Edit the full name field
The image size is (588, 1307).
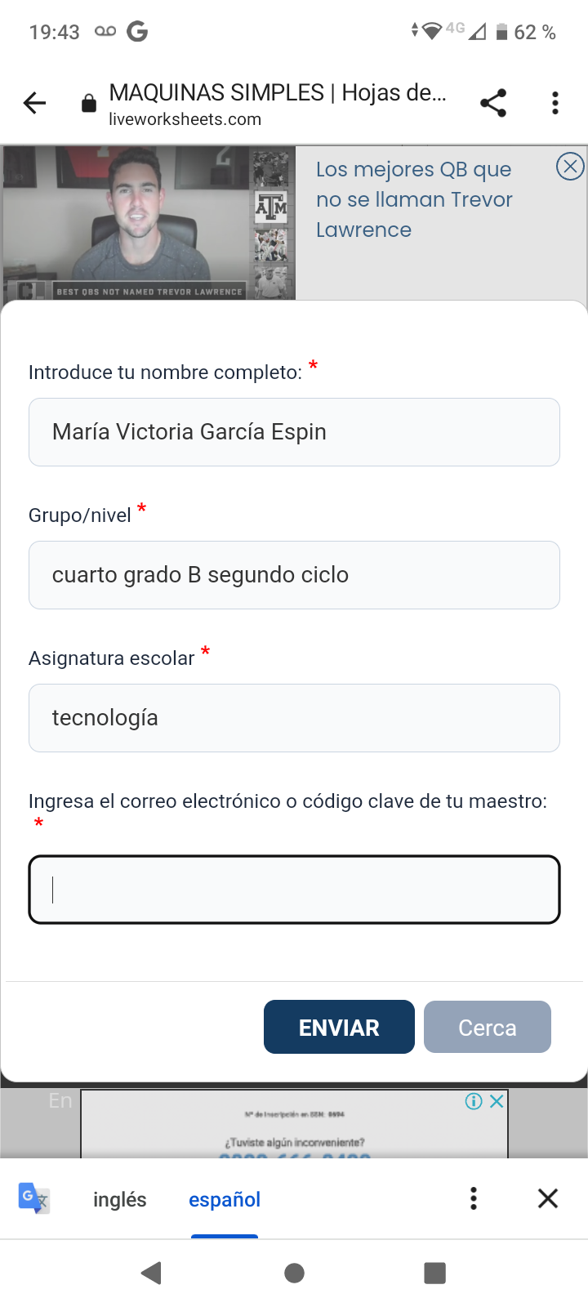point(294,432)
